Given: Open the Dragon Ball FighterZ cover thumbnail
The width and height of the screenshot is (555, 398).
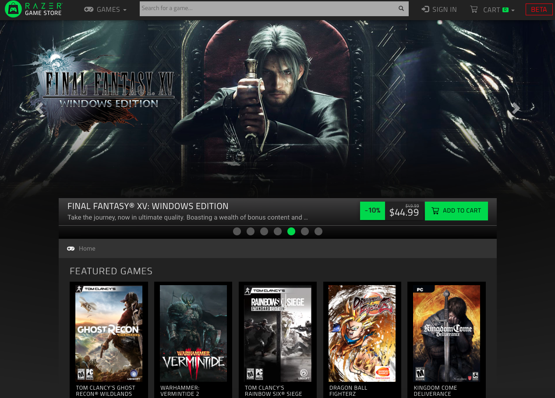Looking at the screenshot, I should tap(362, 333).
